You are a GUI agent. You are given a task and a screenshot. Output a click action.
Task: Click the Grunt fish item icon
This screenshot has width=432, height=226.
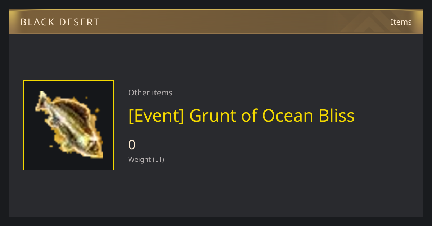(69, 124)
